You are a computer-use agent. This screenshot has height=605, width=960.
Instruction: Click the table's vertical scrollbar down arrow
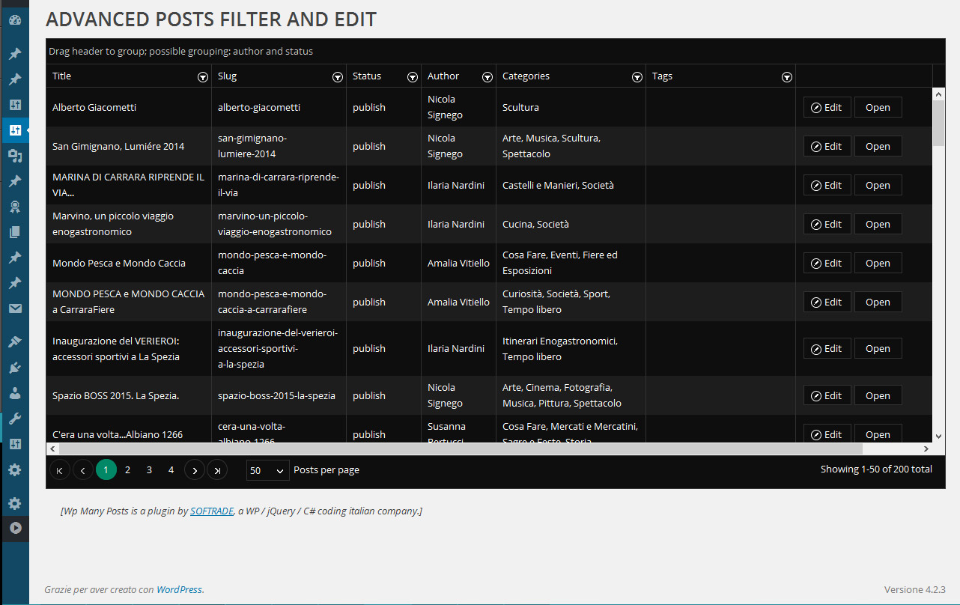click(x=939, y=436)
